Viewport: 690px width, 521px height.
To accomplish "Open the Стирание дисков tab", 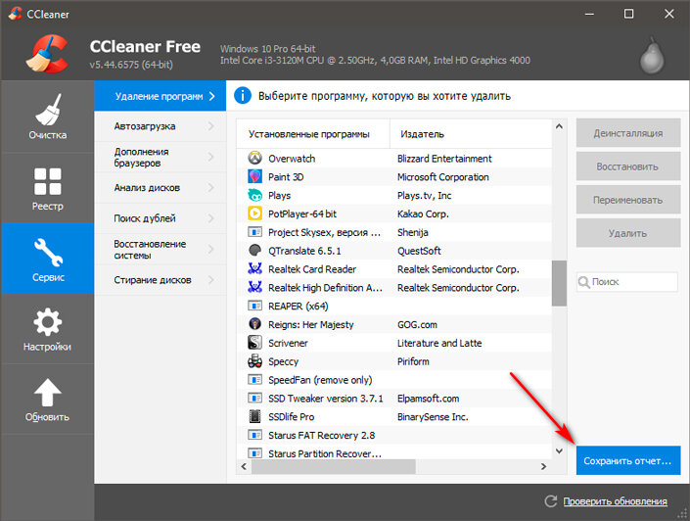I will click(x=161, y=280).
